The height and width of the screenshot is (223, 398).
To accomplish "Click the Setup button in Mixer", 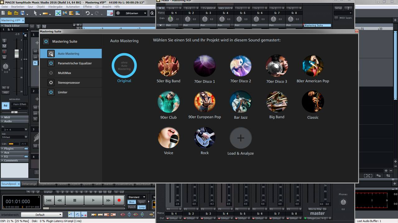I will pos(338,8).
